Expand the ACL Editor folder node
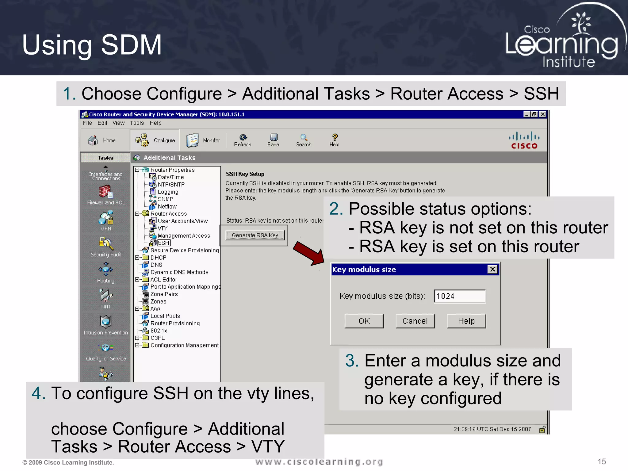 [x=137, y=280]
